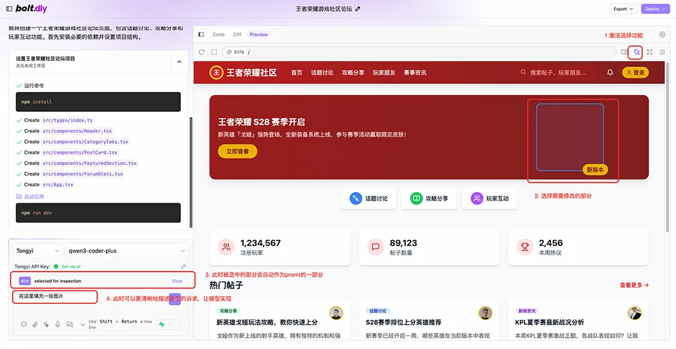Switch to the Diff tab
Screen dimensions: 676x349
[x=237, y=34]
